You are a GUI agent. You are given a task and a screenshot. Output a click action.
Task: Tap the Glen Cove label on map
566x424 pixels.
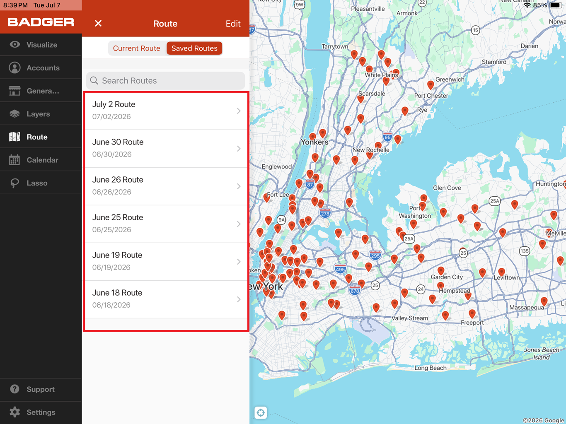[447, 188]
